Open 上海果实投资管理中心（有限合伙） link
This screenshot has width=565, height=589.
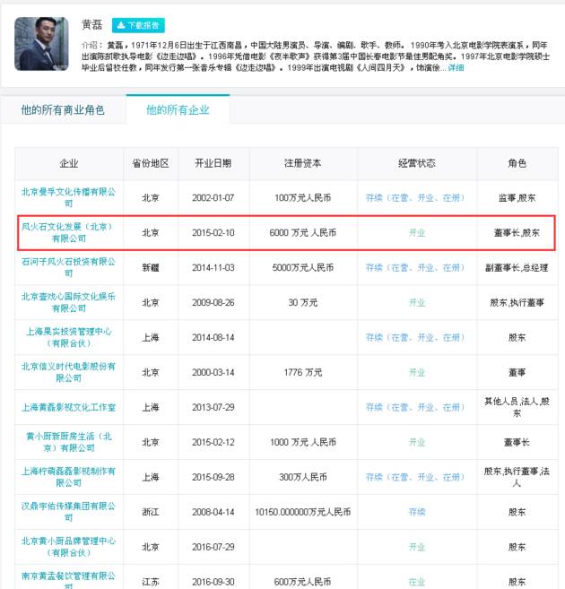[69, 337]
